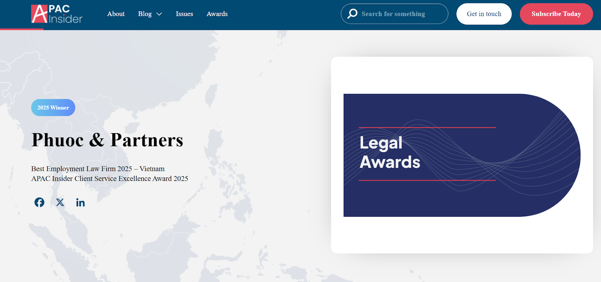Click the red progress bar under header
601x282 pixels.
[22, 29]
